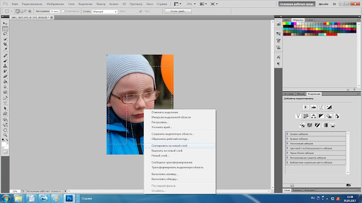
Task: Open Windows Explorer from the taskbar
Action: pyautogui.click(x=19, y=198)
